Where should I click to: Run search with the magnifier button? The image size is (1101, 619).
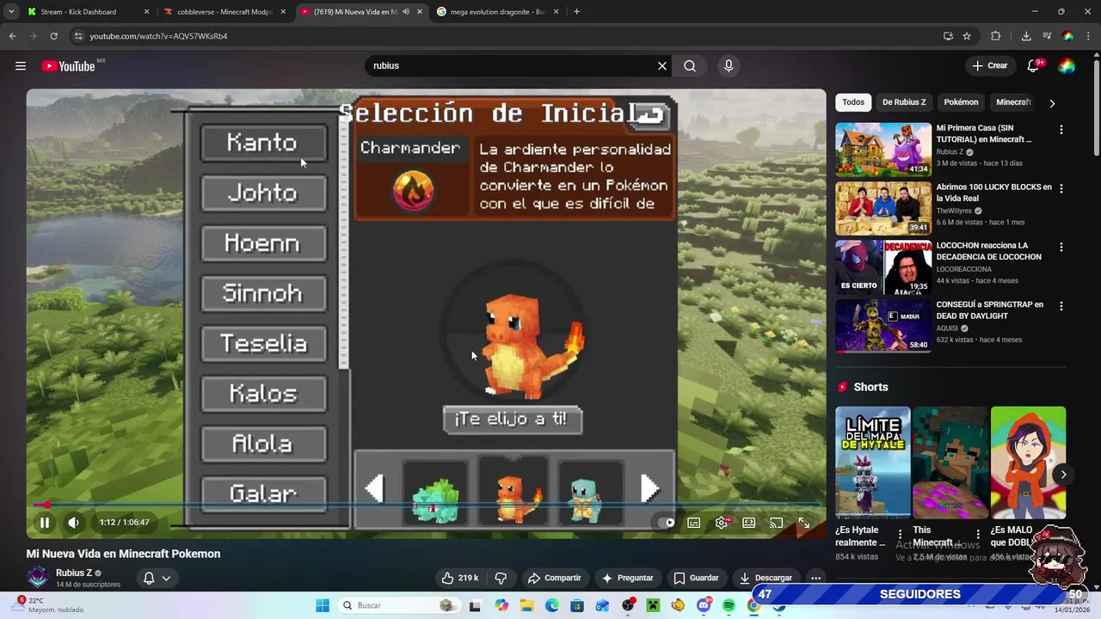(x=690, y=66)
